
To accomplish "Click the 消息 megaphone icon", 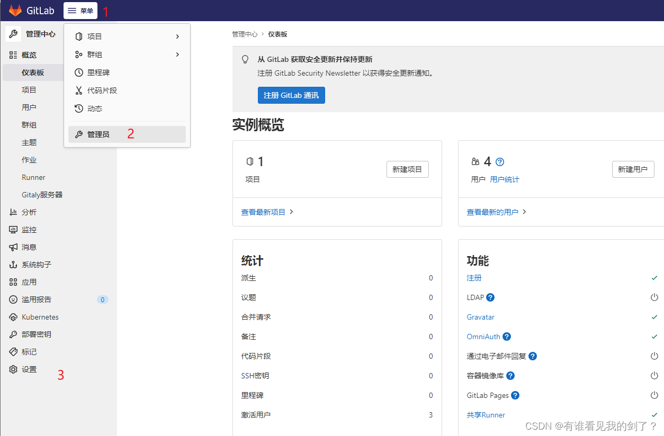I will pos(13,247).
